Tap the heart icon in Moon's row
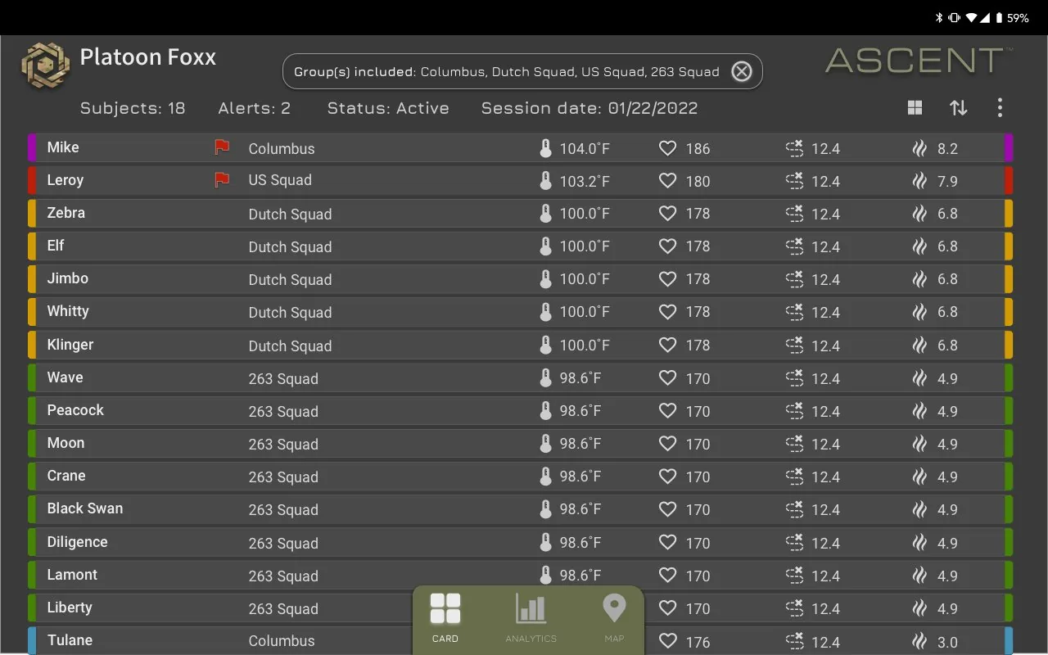 click(x=668, y=444)
